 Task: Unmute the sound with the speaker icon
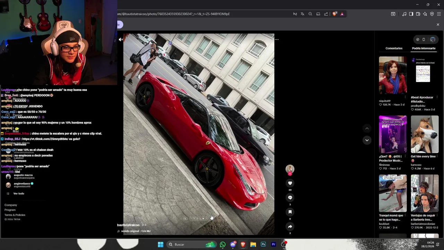(121, 40)
